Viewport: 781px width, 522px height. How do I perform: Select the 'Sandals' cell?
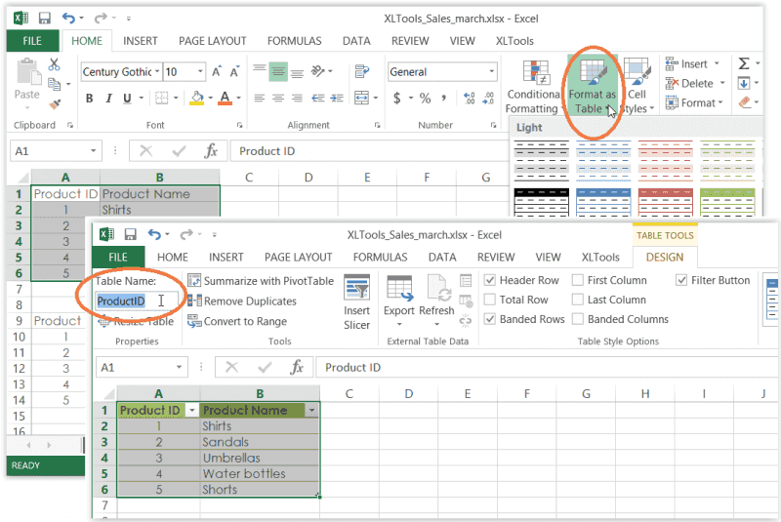pyautogui.click(x=260, y=442)
